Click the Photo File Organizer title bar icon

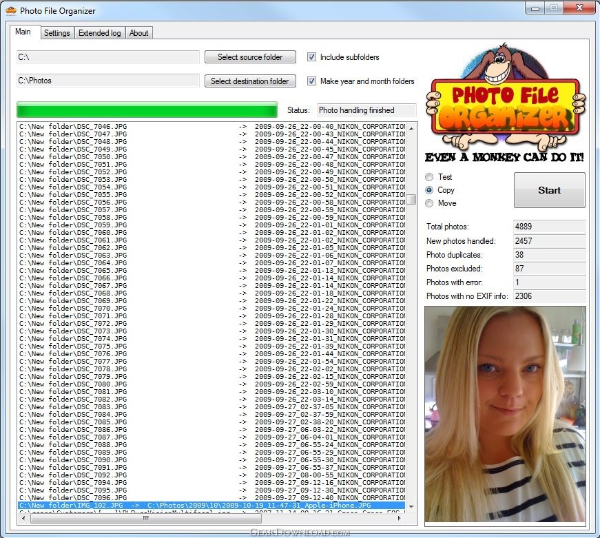(x=11, y=10)
